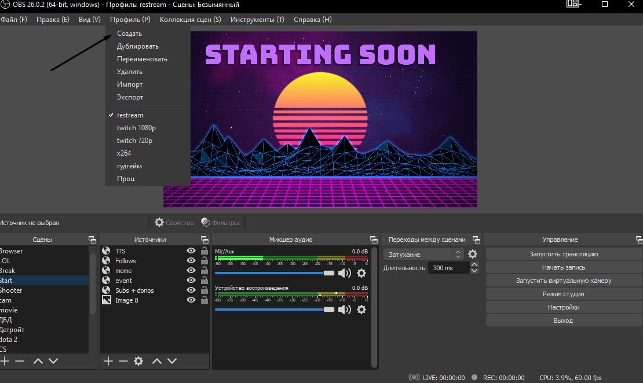This screenshot has height=383, width=643.
Task: Click Запустить трансляцию button
Action: click(x=563, y=254)
